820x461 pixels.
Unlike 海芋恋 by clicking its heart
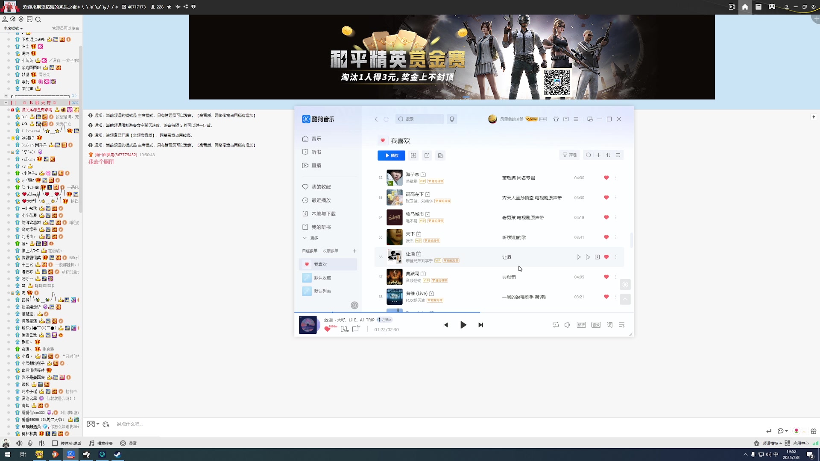pyautogui.click(x=606, y=178)
